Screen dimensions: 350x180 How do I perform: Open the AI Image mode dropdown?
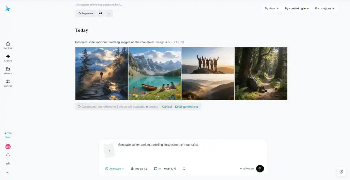point(115,169)
